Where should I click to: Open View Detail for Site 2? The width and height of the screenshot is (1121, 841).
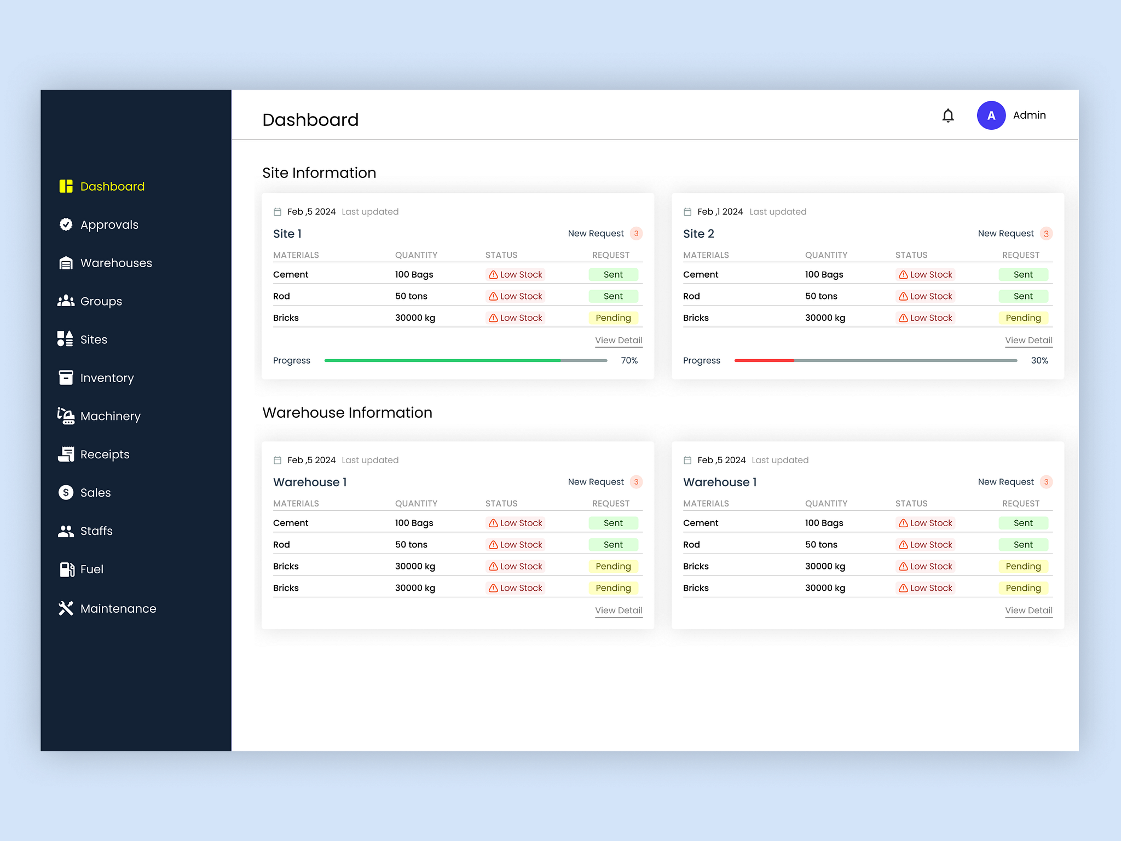click(1028, 340)
